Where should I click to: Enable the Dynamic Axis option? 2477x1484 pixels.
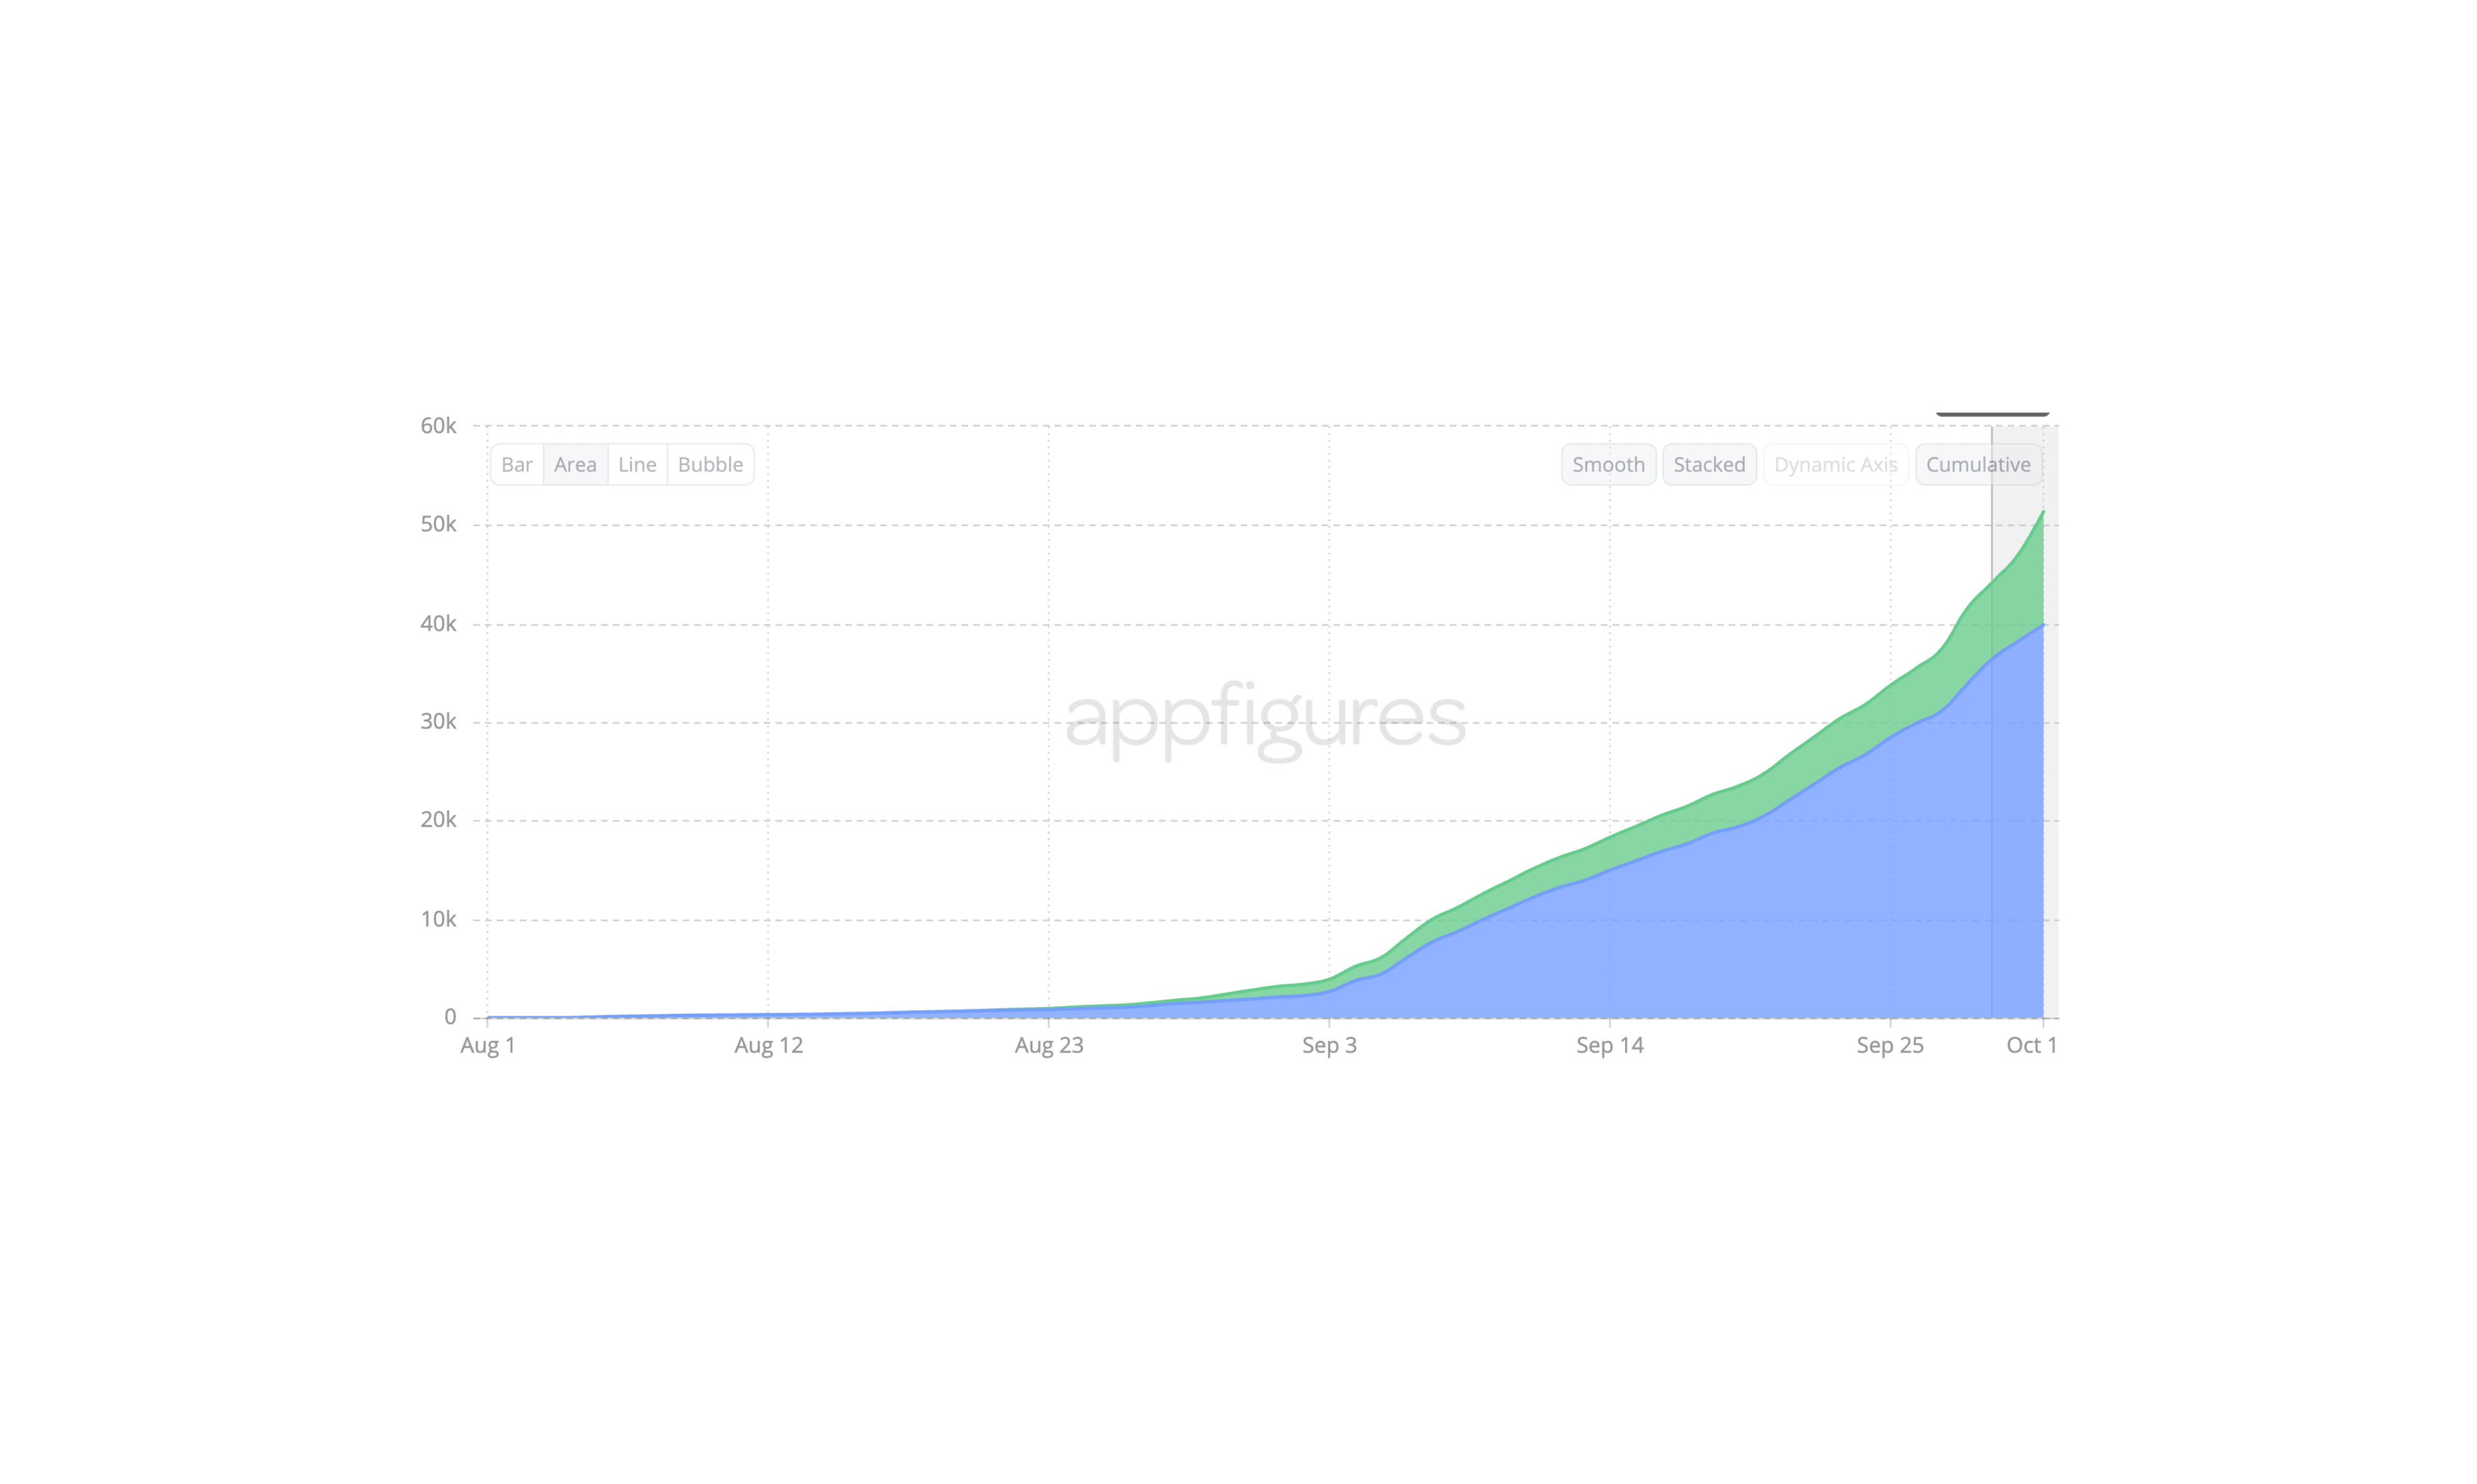[x=1835, y=465]
